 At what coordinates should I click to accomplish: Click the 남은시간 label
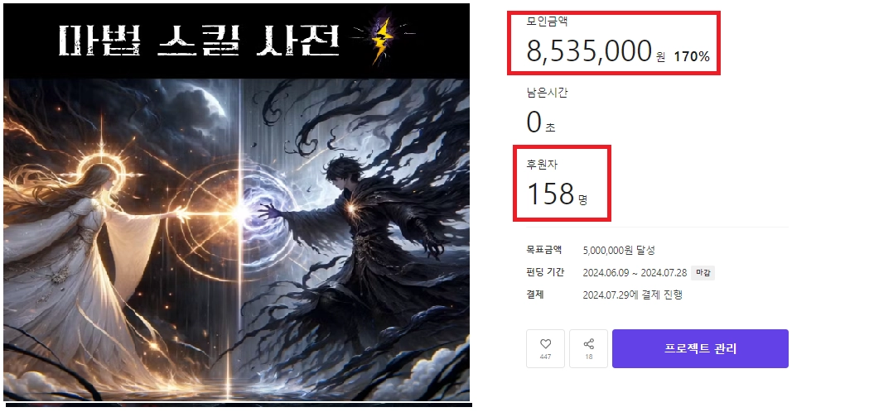[548, 93]
